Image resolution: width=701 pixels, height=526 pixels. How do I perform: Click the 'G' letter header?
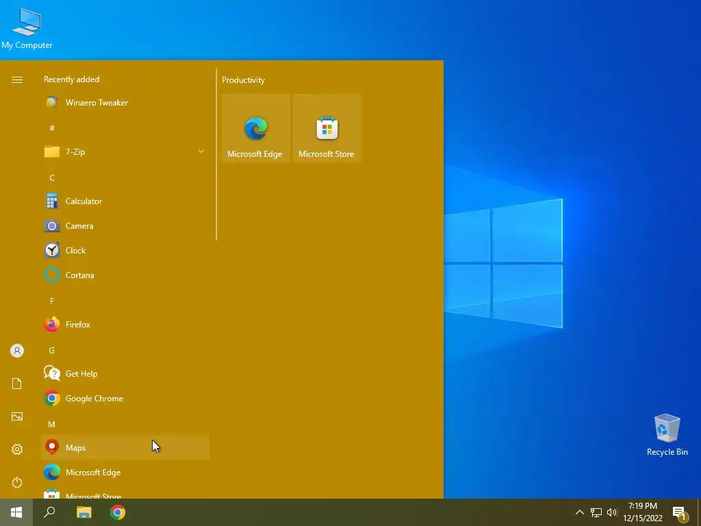pos(52,350)
